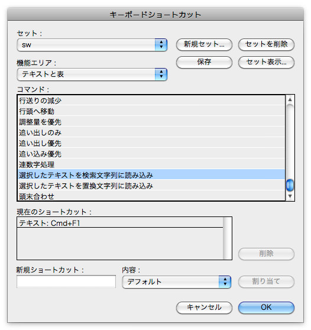Confirm with the OK button
This screenshot has width=311, height=330.
click(x=266, y=308)
